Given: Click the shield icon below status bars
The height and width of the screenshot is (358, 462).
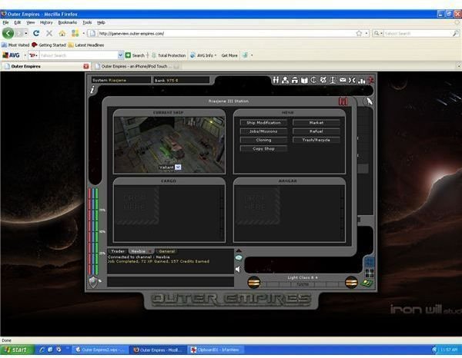Looking at the screenshot, I should 93,282.
